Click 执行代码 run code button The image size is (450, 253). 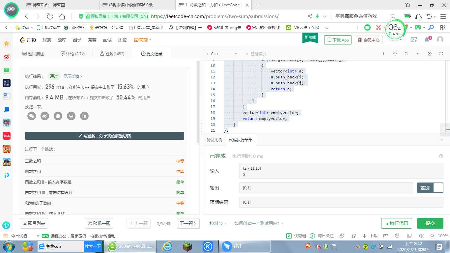(x=397, y=223)
